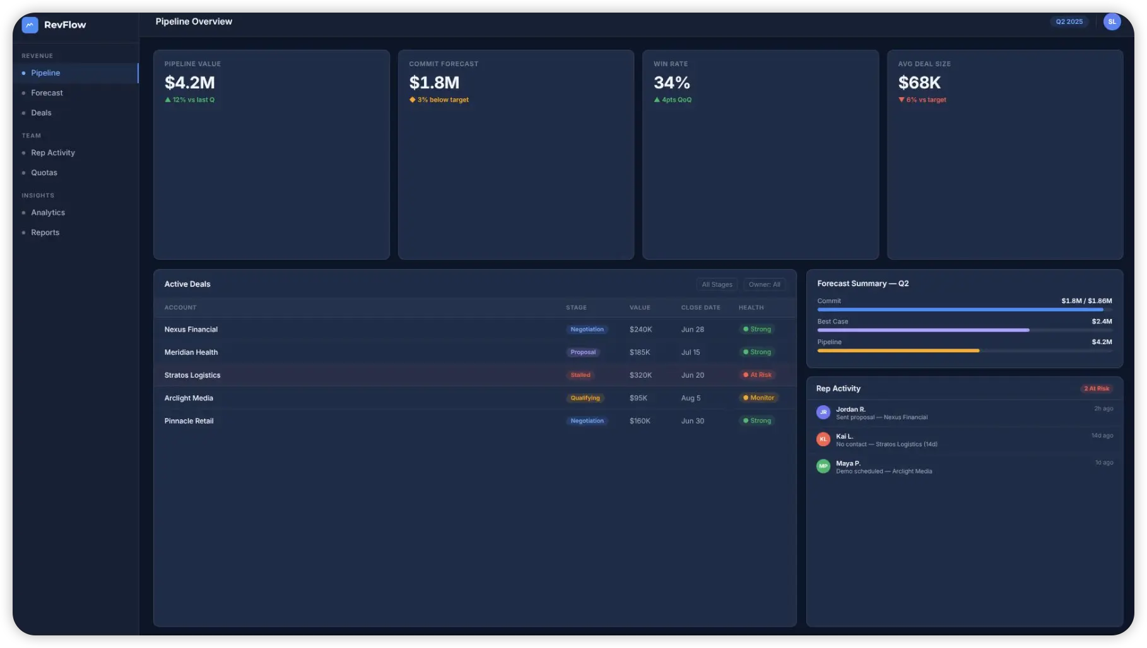This screenshot has width=1147, height=648.
Task: Click the Stalled stage badge
Action: [x=580, y=375]
